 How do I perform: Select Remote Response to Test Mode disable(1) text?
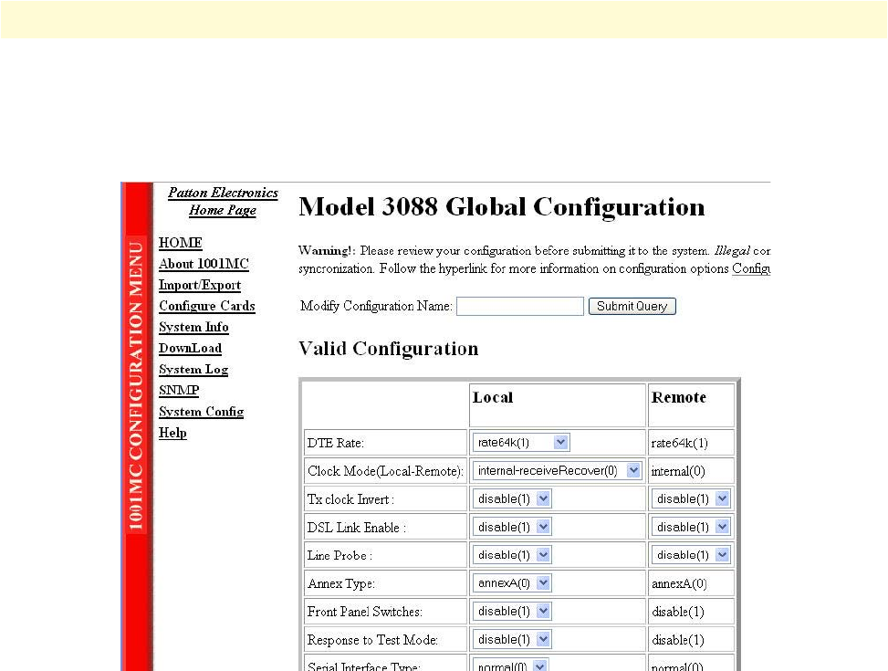pos(678,640)
